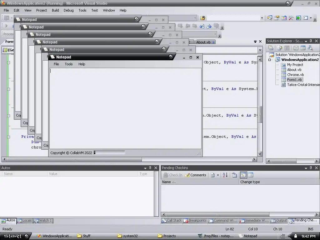The height and width of the screenshot is (240, 320).
Task: Click Properties icon in Solution Explorer toolbar
Action: point(271,48)
